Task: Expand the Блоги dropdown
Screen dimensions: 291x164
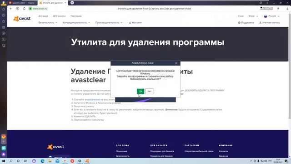Action: tap(253, 16)
